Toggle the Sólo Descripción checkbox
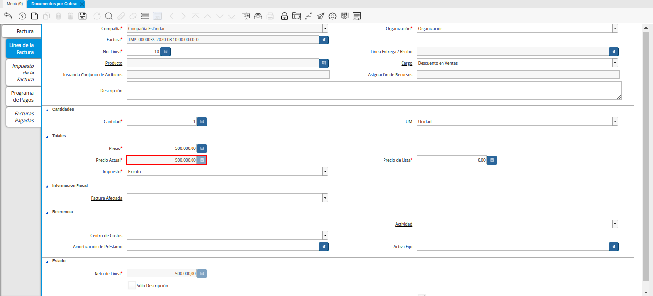 click(x=132, y=285)
